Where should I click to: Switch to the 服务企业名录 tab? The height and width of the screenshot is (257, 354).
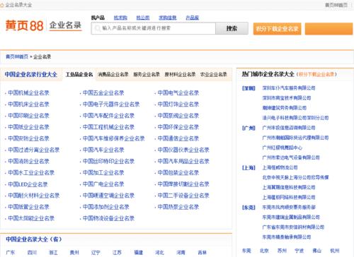pos(147,74)
